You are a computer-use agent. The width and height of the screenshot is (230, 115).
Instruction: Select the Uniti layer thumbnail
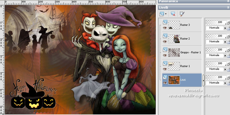[174, 80]
